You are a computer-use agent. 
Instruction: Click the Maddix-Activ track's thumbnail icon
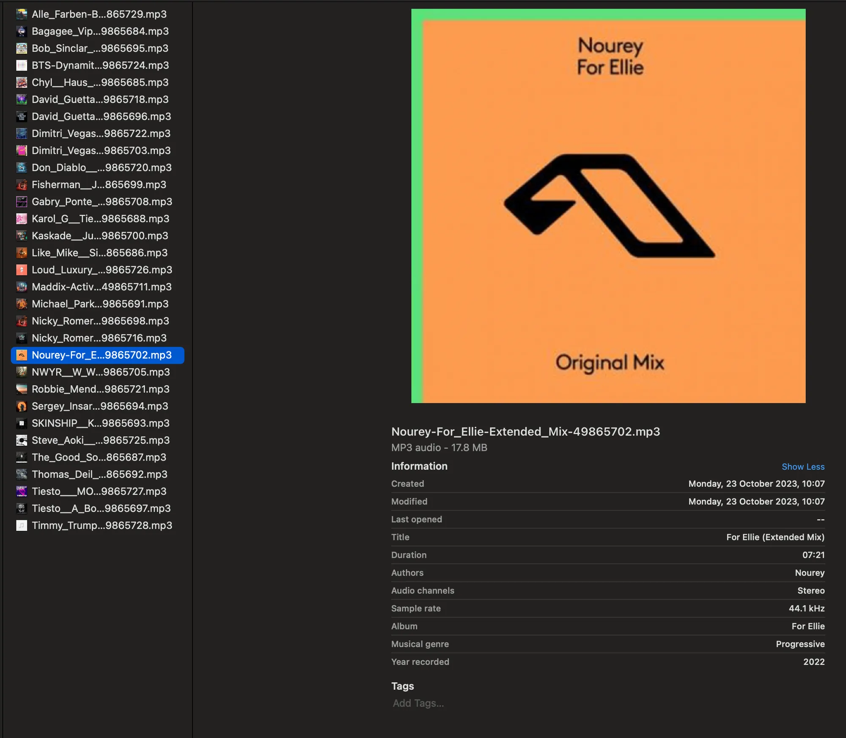pyautogui.click(x=21, y=287)
